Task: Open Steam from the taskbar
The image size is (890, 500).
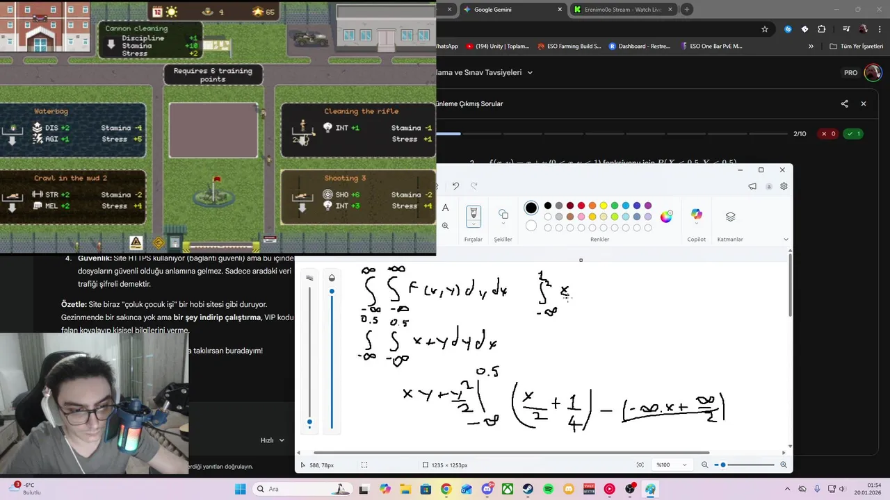Action: (528, 489)
